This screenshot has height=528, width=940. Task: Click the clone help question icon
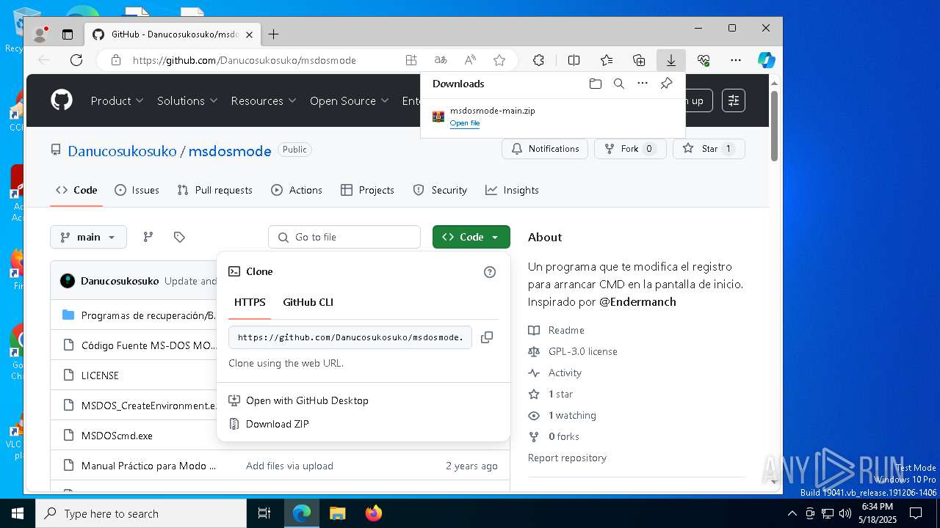[x=490, y=272]
